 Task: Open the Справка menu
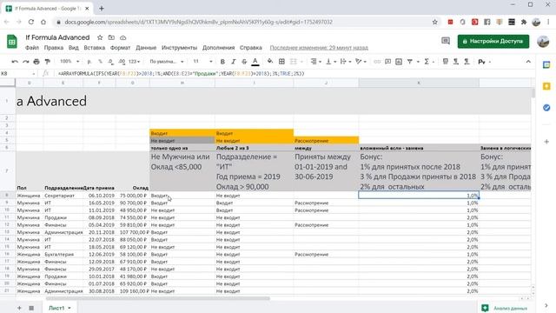(251, 48)
